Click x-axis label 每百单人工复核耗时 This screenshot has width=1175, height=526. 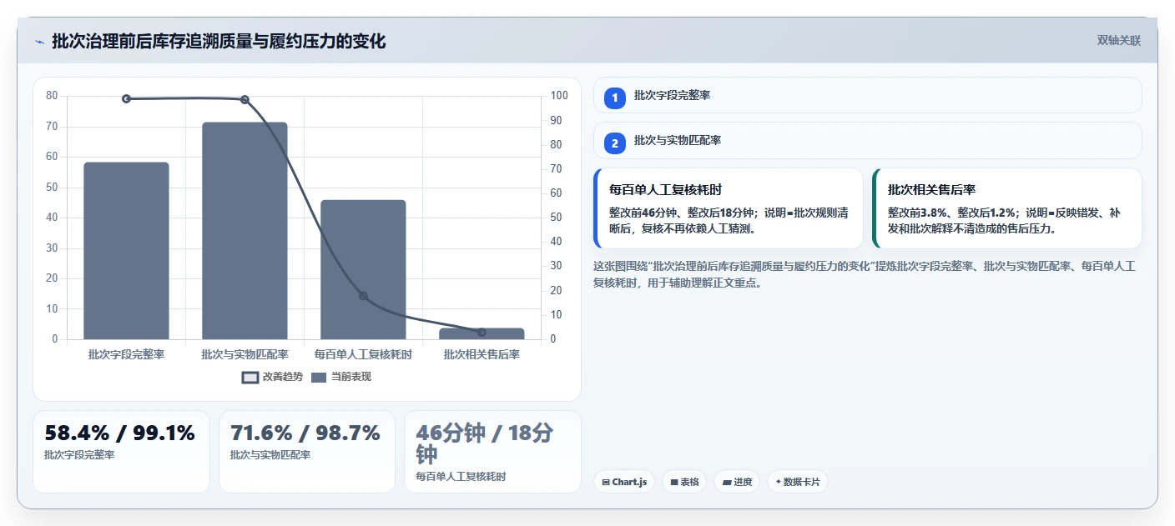pos(363,354)
